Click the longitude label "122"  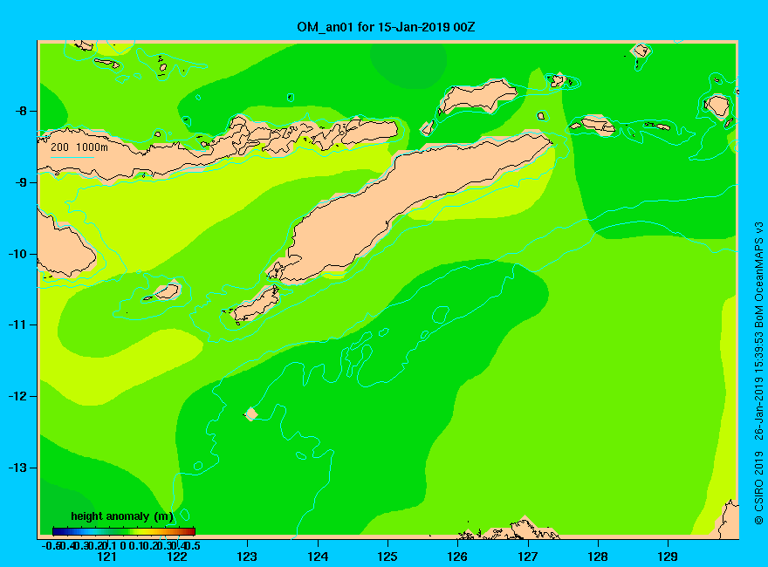coord(177,557)
